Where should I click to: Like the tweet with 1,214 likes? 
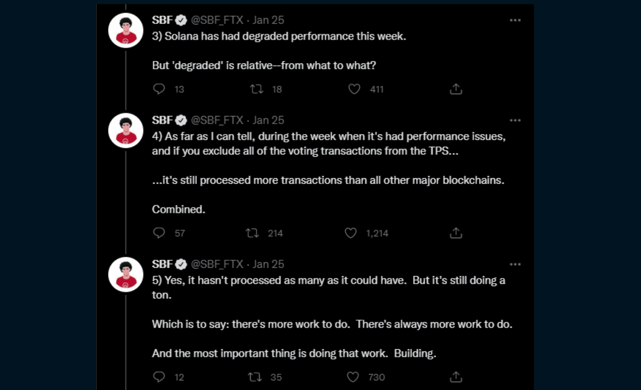click(351, 233)
